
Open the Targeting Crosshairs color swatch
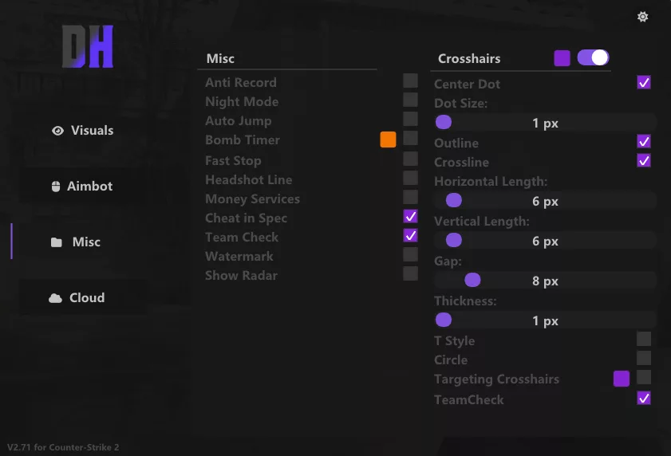click(x=621, y=379)
